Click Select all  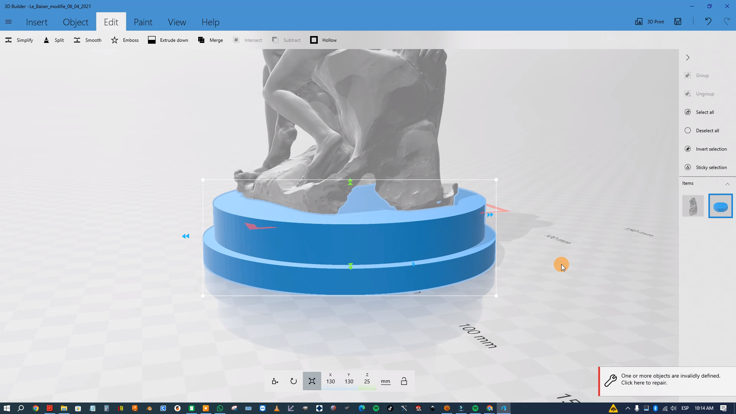click(x=699, y=112)
